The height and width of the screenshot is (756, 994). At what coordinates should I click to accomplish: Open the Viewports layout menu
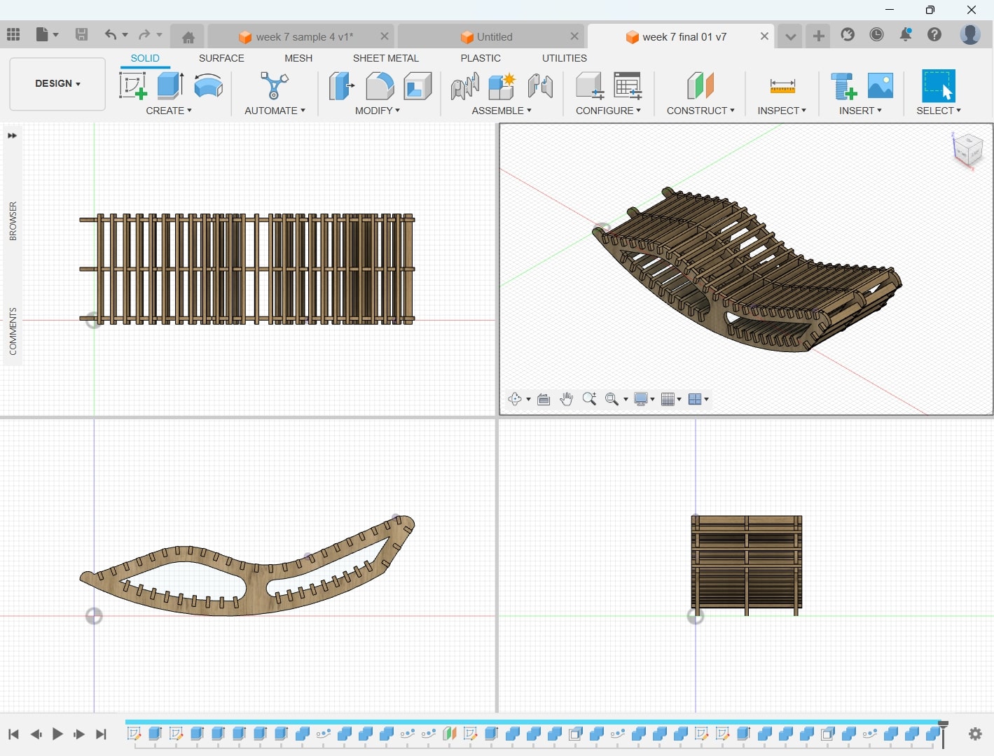pos(698,399)
